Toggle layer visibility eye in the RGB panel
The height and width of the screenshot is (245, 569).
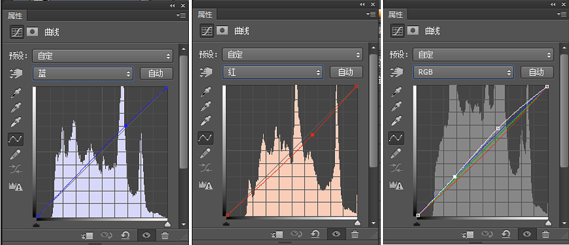tap(527, 234)
